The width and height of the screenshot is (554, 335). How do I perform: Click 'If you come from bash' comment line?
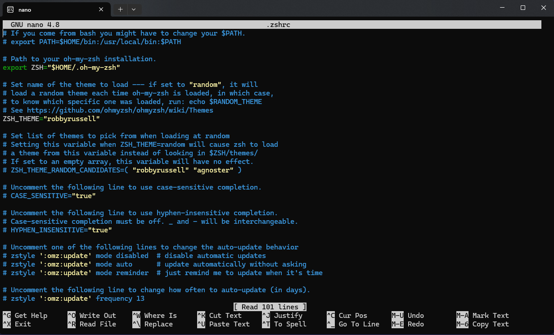pyautogui.click(x=124, y=33)
